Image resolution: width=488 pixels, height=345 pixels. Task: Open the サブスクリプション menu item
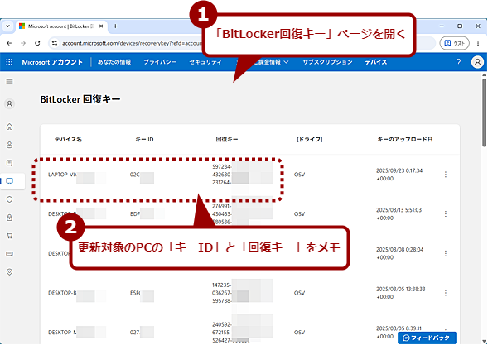click(327, 62)
